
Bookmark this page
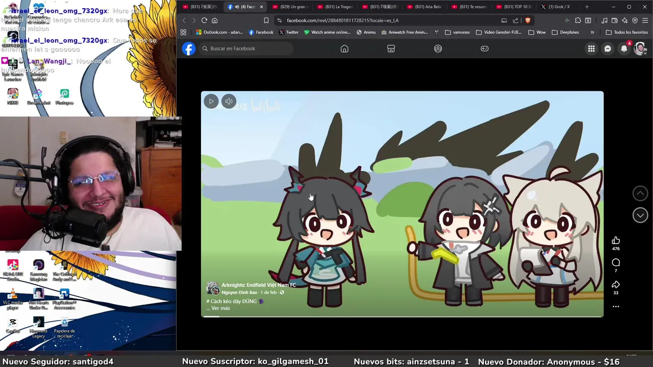266,20
